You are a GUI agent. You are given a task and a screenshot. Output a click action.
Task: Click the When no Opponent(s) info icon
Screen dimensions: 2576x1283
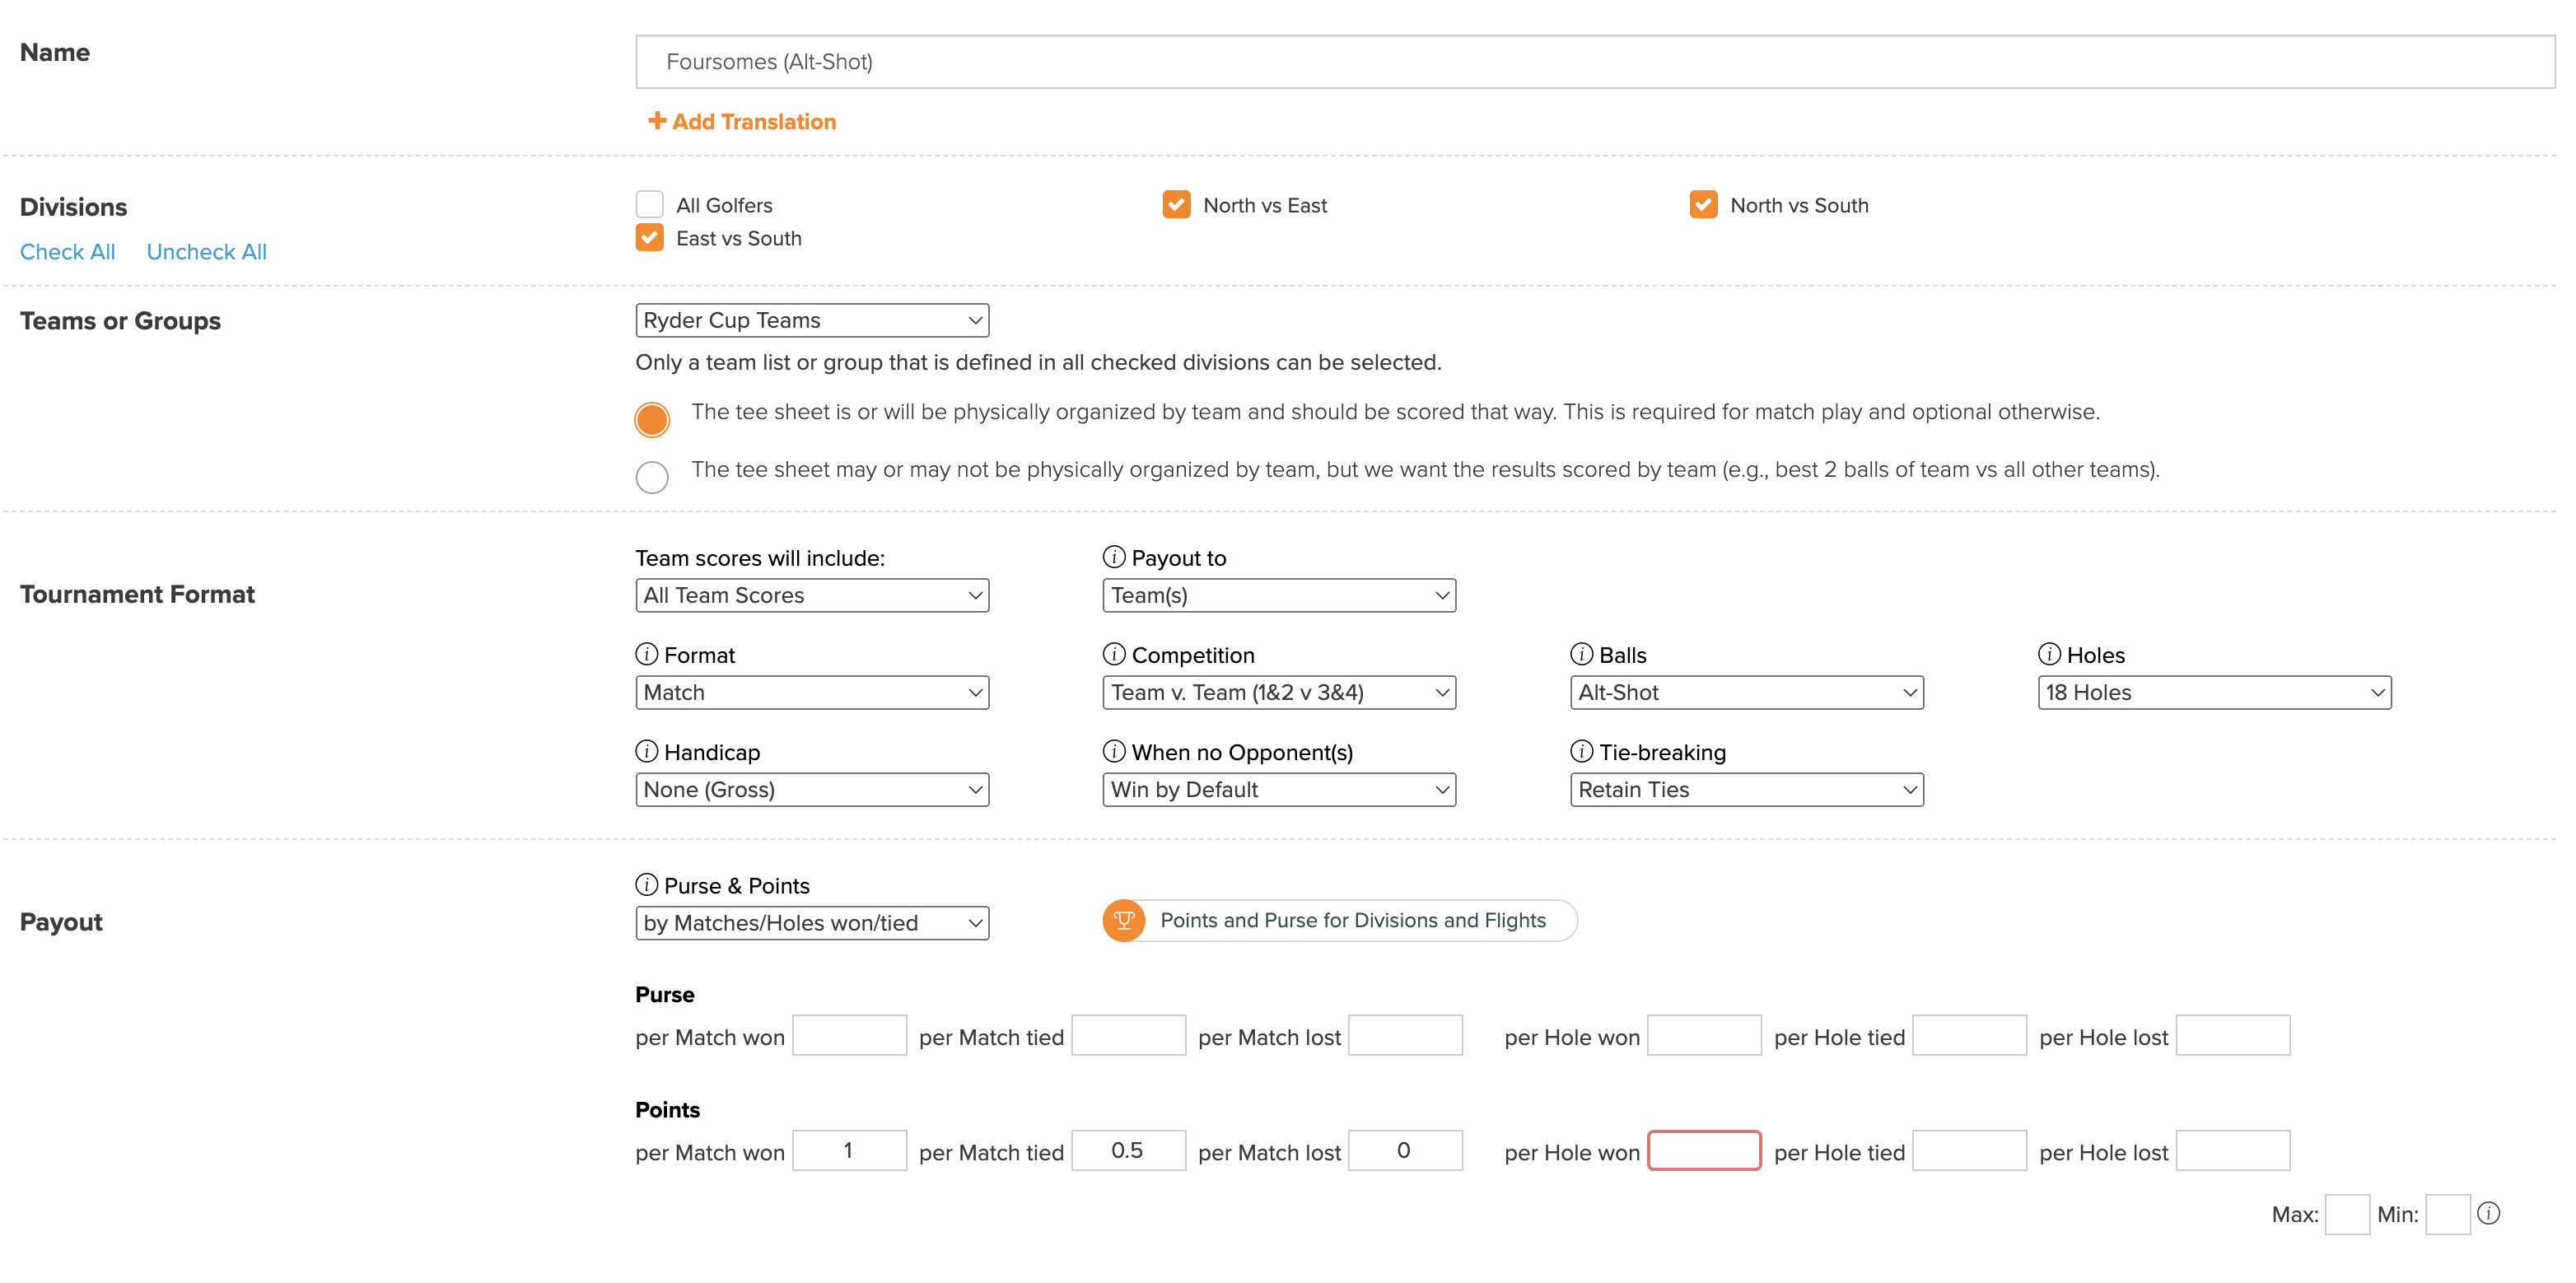point(1113,751)
